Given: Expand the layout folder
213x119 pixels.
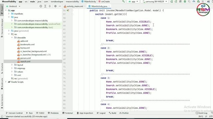Looking at the screenshot, I should coord(12,65).
